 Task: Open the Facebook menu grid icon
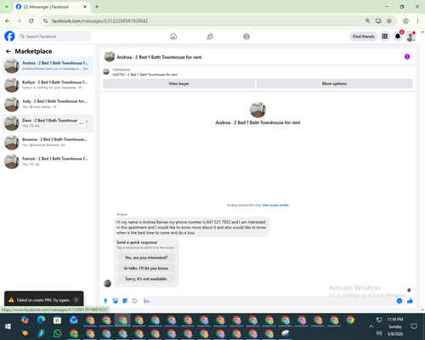pos(385,37)
